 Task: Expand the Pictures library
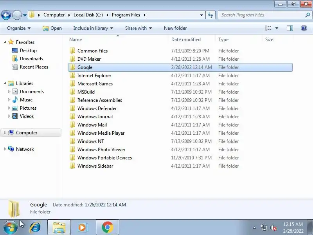tap(9, 108)
